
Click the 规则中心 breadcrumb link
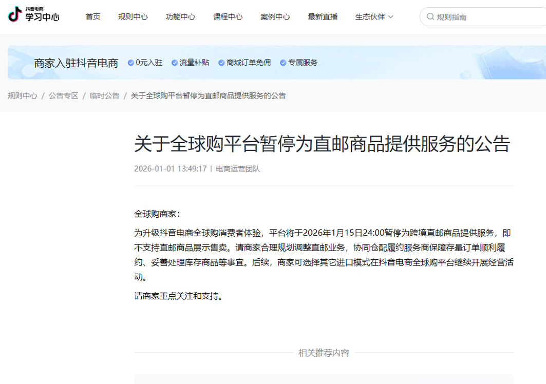tap(22, 95)
